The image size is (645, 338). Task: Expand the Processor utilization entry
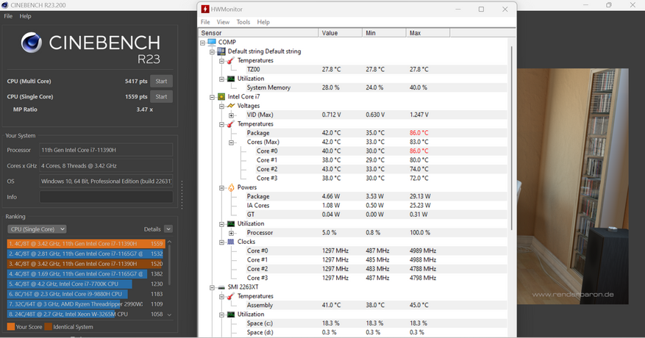(x=231, y=233)
